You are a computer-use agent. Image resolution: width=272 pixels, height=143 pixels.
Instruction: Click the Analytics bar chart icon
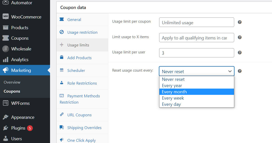click(6, 60)
